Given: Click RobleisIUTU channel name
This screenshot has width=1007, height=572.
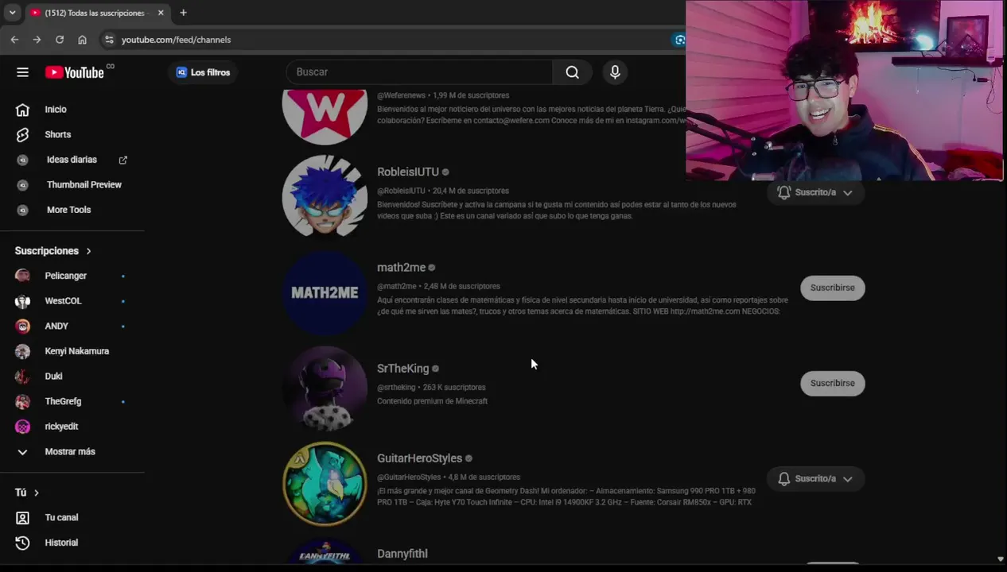Looking at the screenshot, I should pos(408,172).
